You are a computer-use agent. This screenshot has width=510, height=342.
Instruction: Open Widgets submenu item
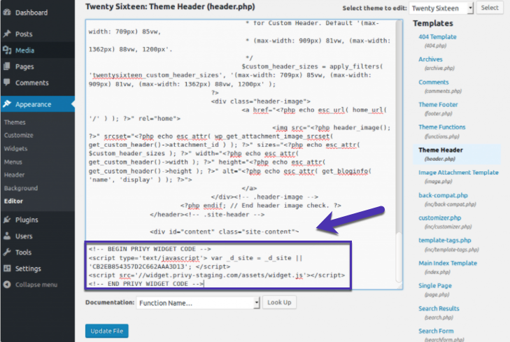15,148
